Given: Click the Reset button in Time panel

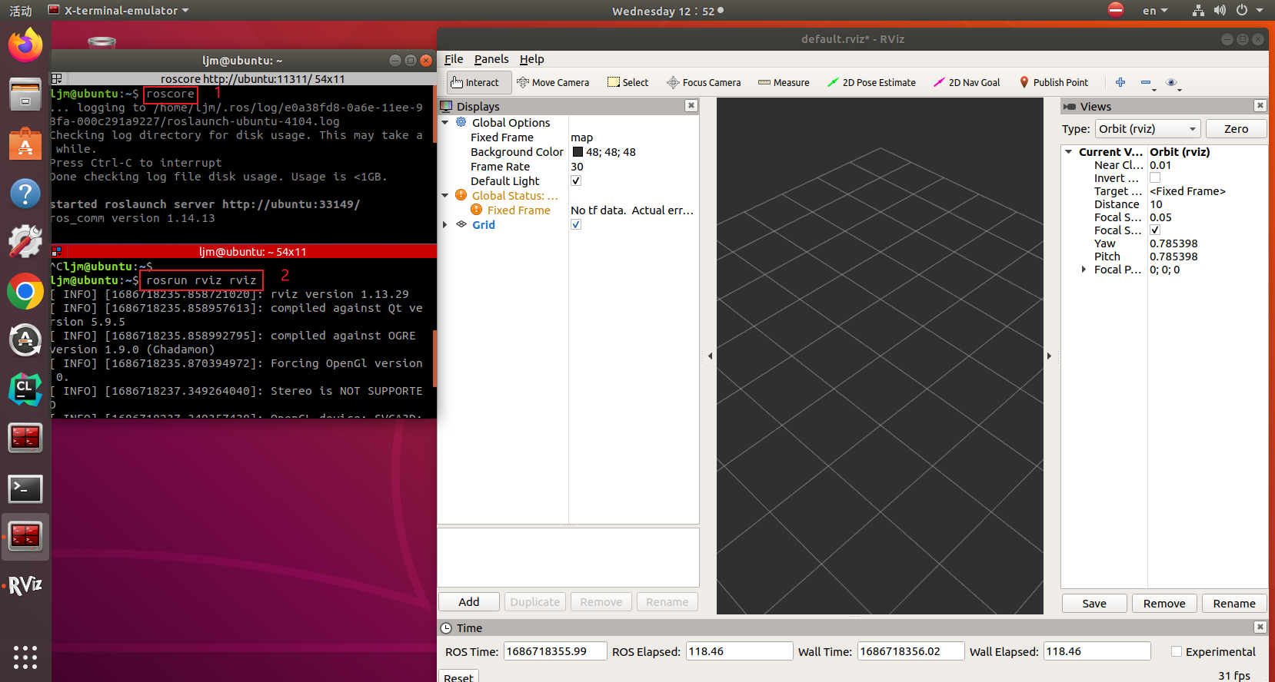Looking at the screenshot, I should coord(458,676).
